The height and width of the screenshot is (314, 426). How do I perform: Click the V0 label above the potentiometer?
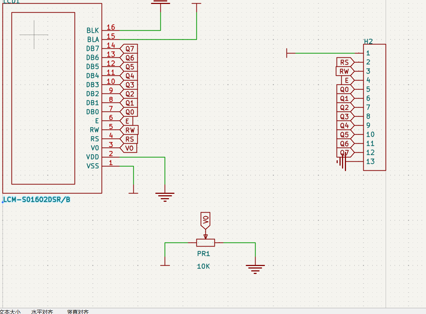coord(205,220)
